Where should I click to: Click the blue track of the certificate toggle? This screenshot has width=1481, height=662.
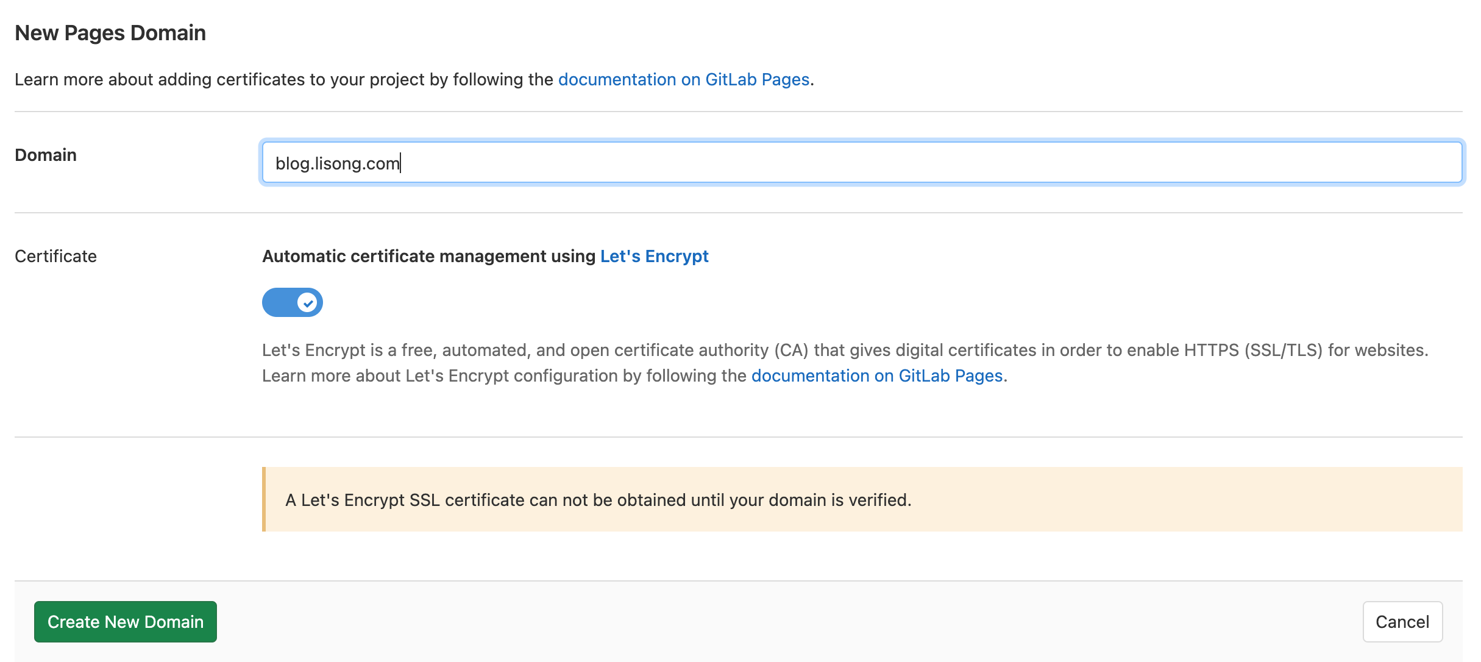[279, 302]
